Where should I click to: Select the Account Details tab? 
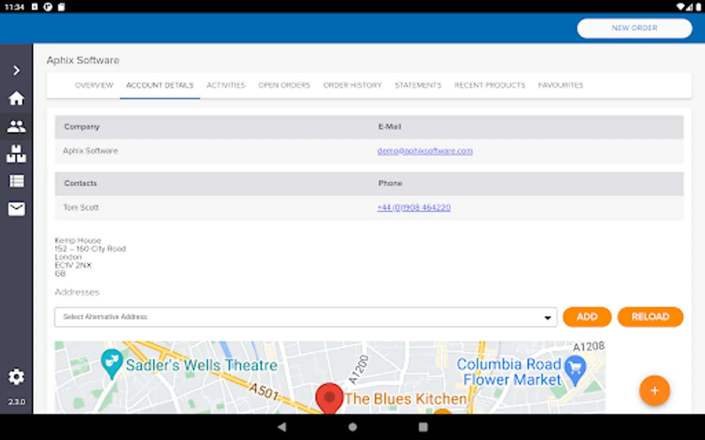pyautogui.click(x=160, y=85)
